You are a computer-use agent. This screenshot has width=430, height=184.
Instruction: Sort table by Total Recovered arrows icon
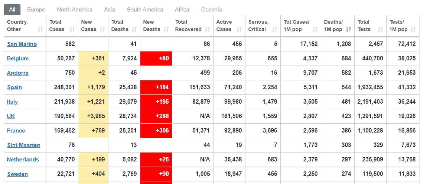(x=207, y=29)
